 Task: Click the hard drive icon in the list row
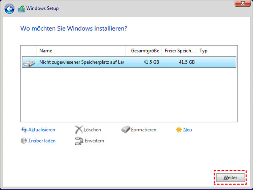pos(29,63)
